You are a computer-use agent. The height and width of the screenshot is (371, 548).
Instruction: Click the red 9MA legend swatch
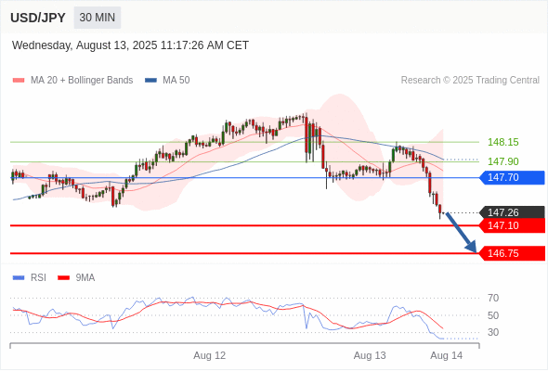pyautogui.click(x=63, y=278)
